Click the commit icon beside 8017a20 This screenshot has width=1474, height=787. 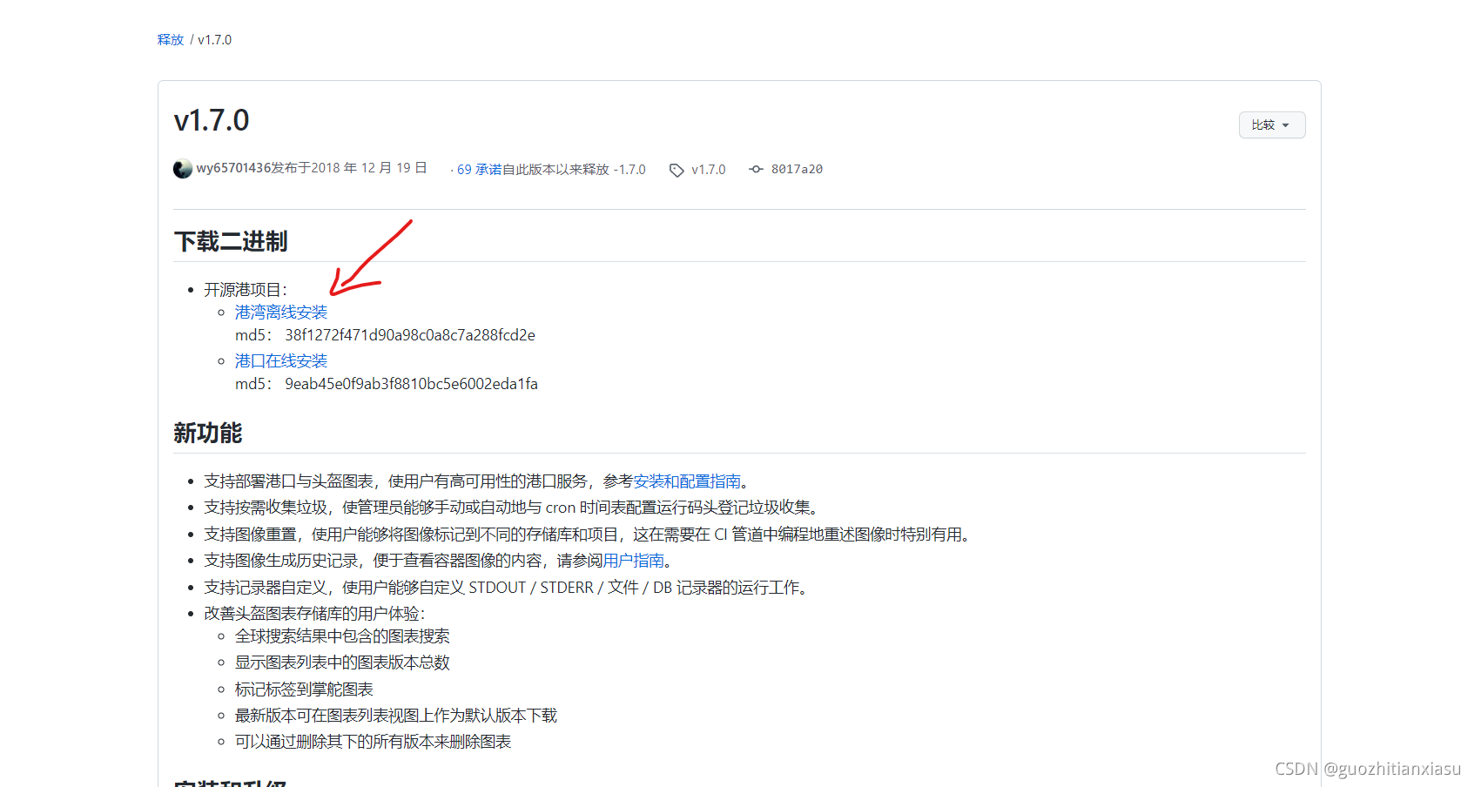[757, 169]
